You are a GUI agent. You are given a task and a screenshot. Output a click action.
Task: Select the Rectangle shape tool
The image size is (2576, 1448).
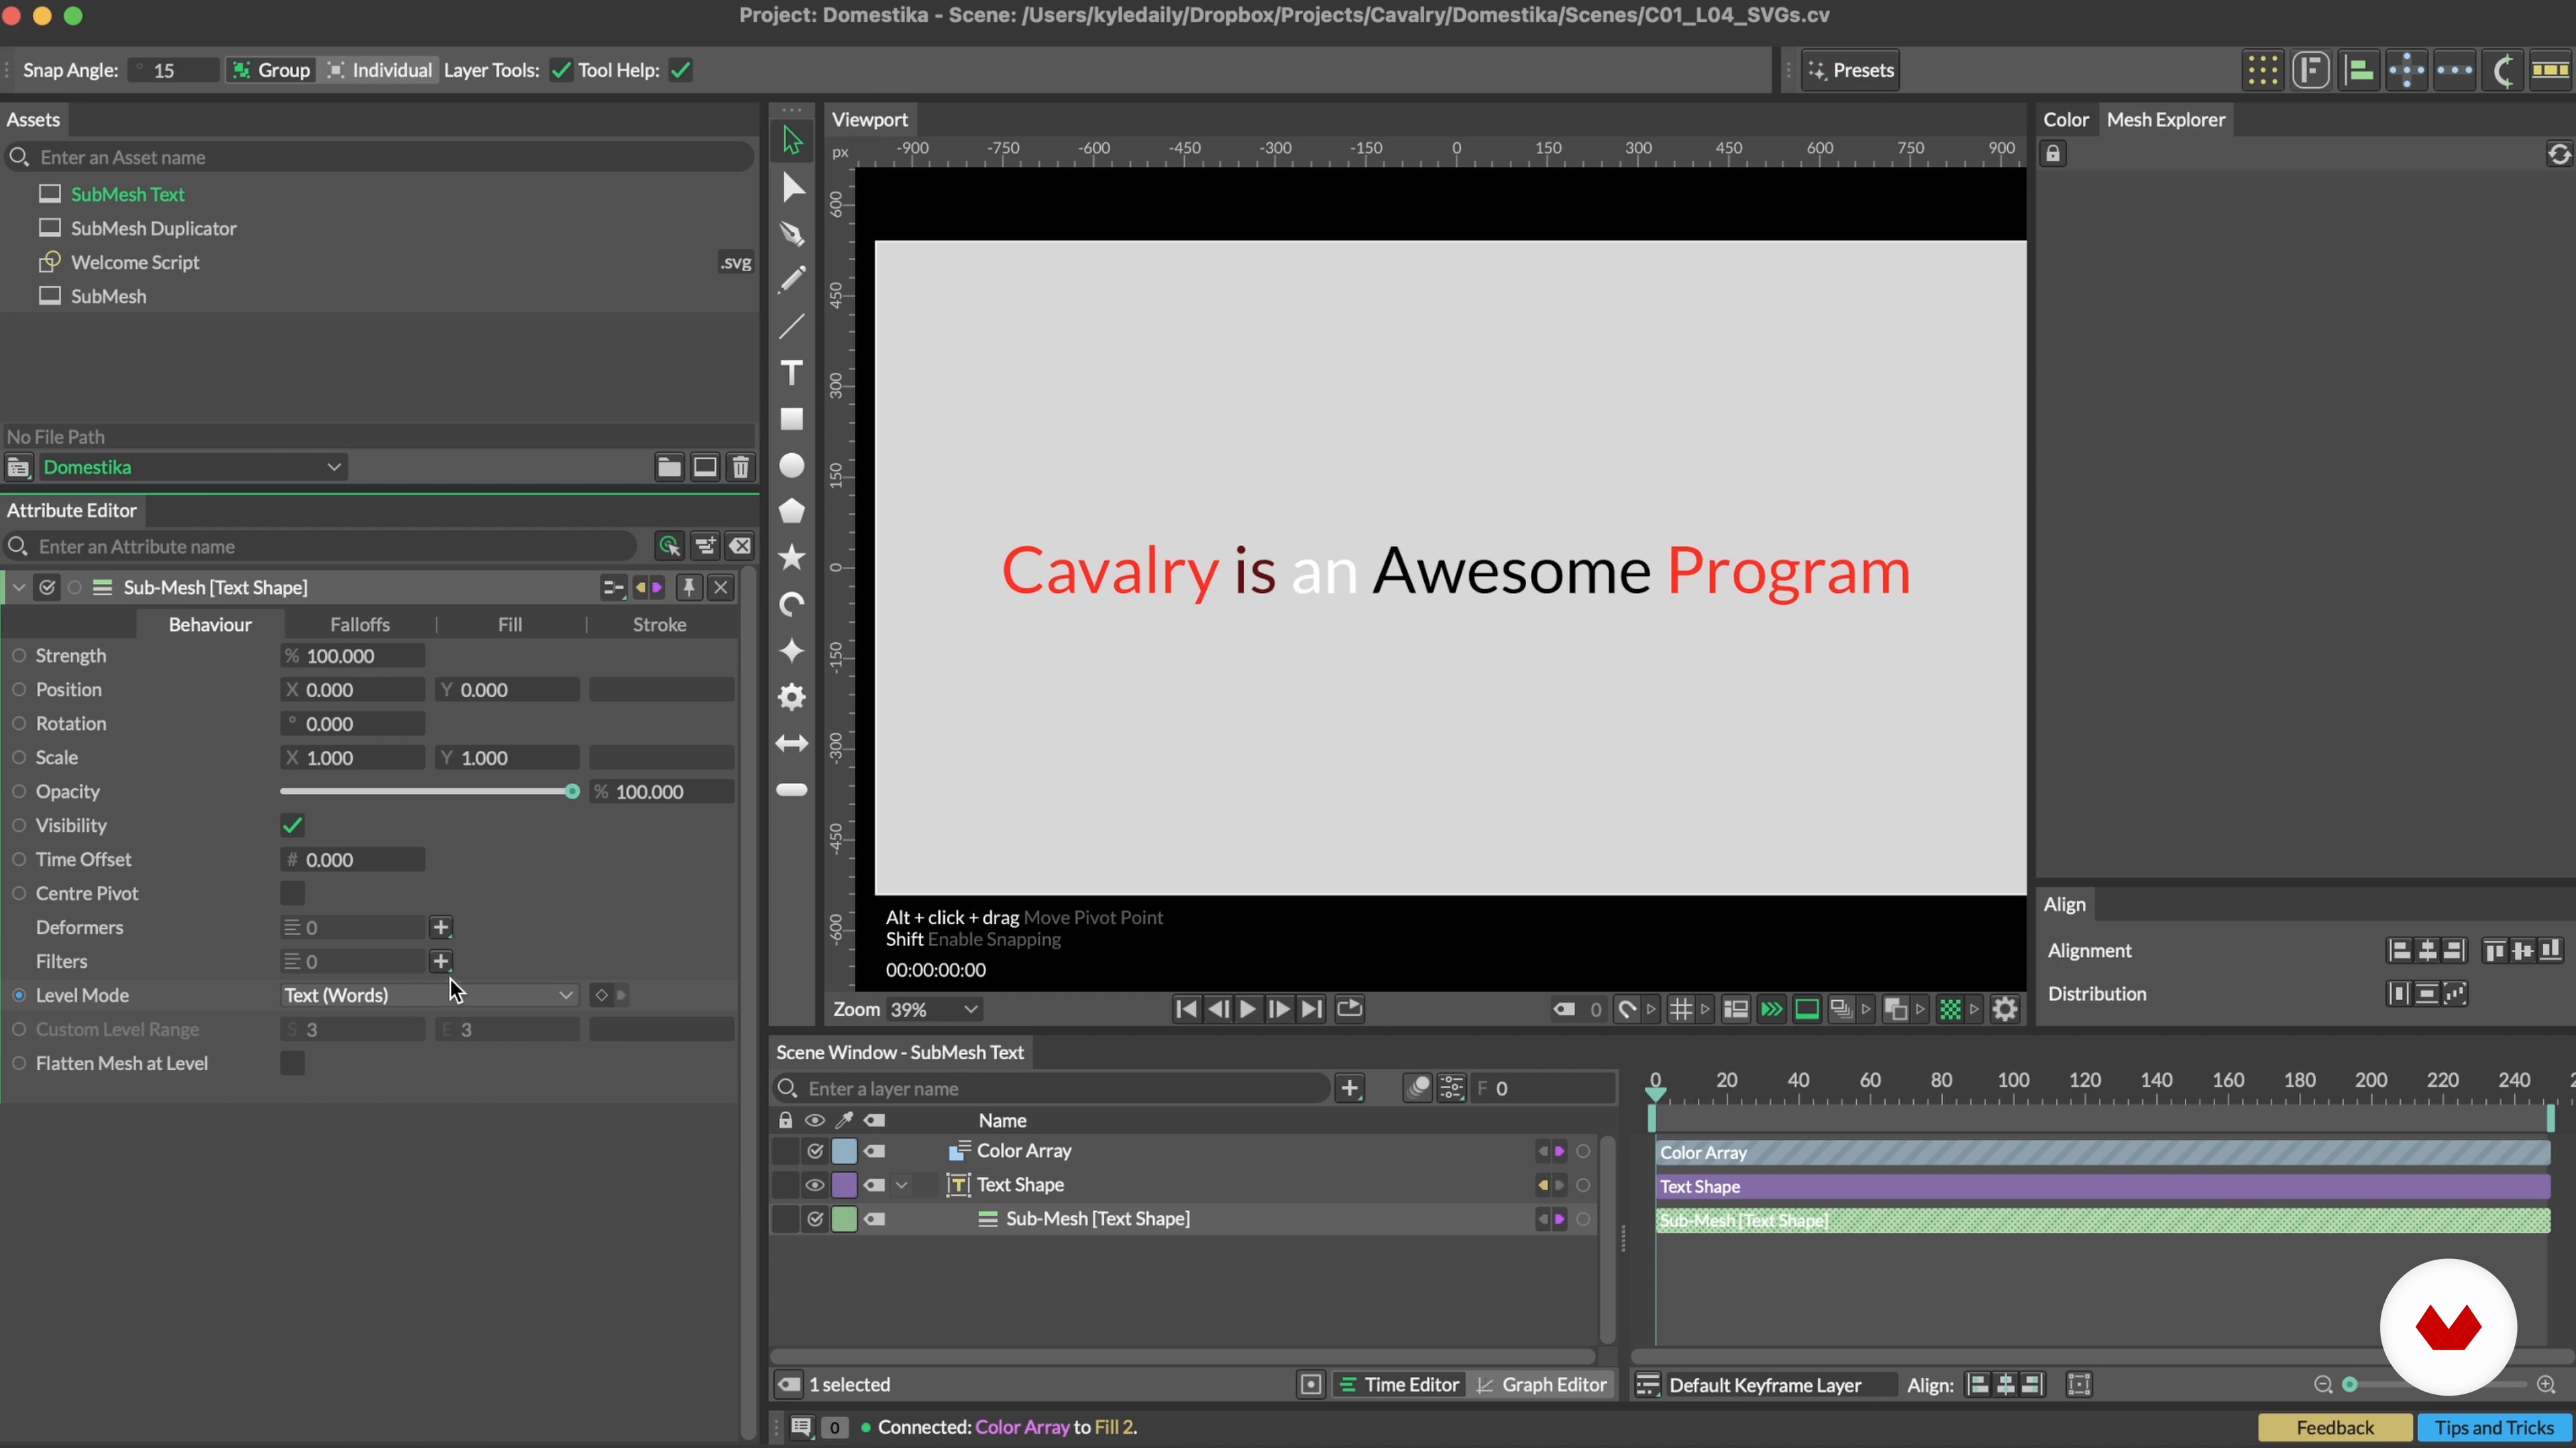point(792,420)
